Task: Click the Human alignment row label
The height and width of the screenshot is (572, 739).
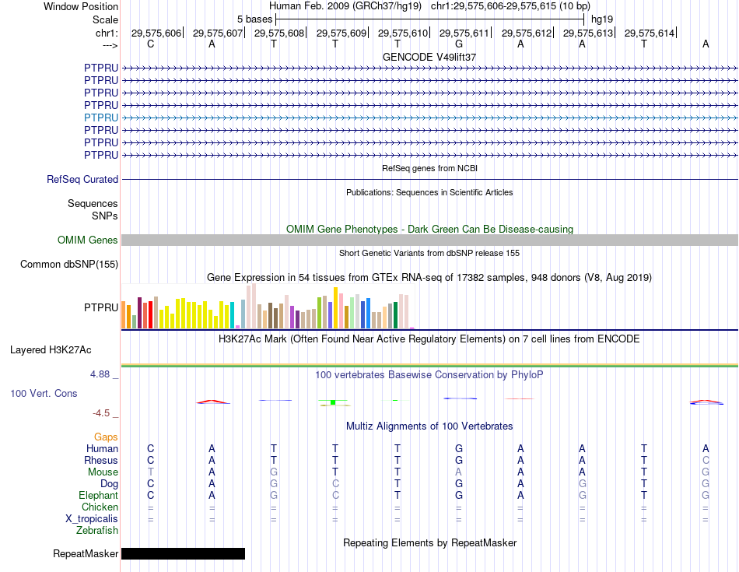Action: tap(102, 448)
